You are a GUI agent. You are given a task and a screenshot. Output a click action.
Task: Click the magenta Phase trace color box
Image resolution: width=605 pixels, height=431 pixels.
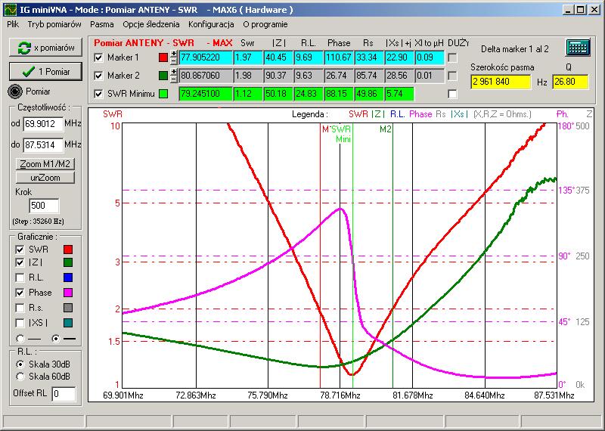[x=68, y=292]
